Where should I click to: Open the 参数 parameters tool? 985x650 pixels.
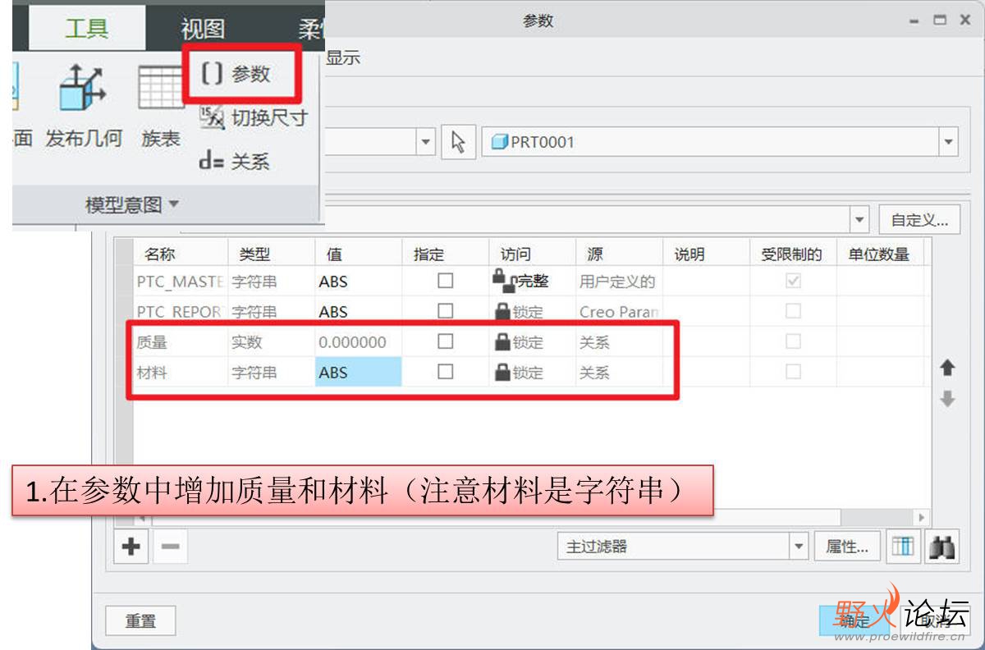click(238, 74)
